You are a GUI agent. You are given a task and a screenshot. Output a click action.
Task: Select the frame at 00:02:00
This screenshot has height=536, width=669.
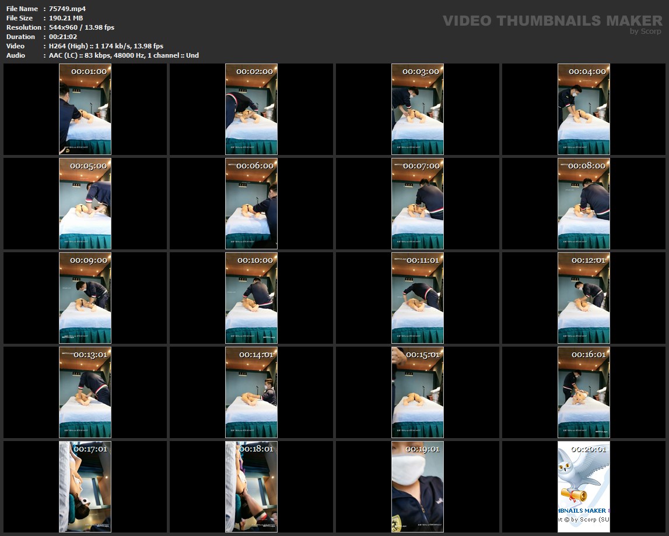click(x=251, y=109)
